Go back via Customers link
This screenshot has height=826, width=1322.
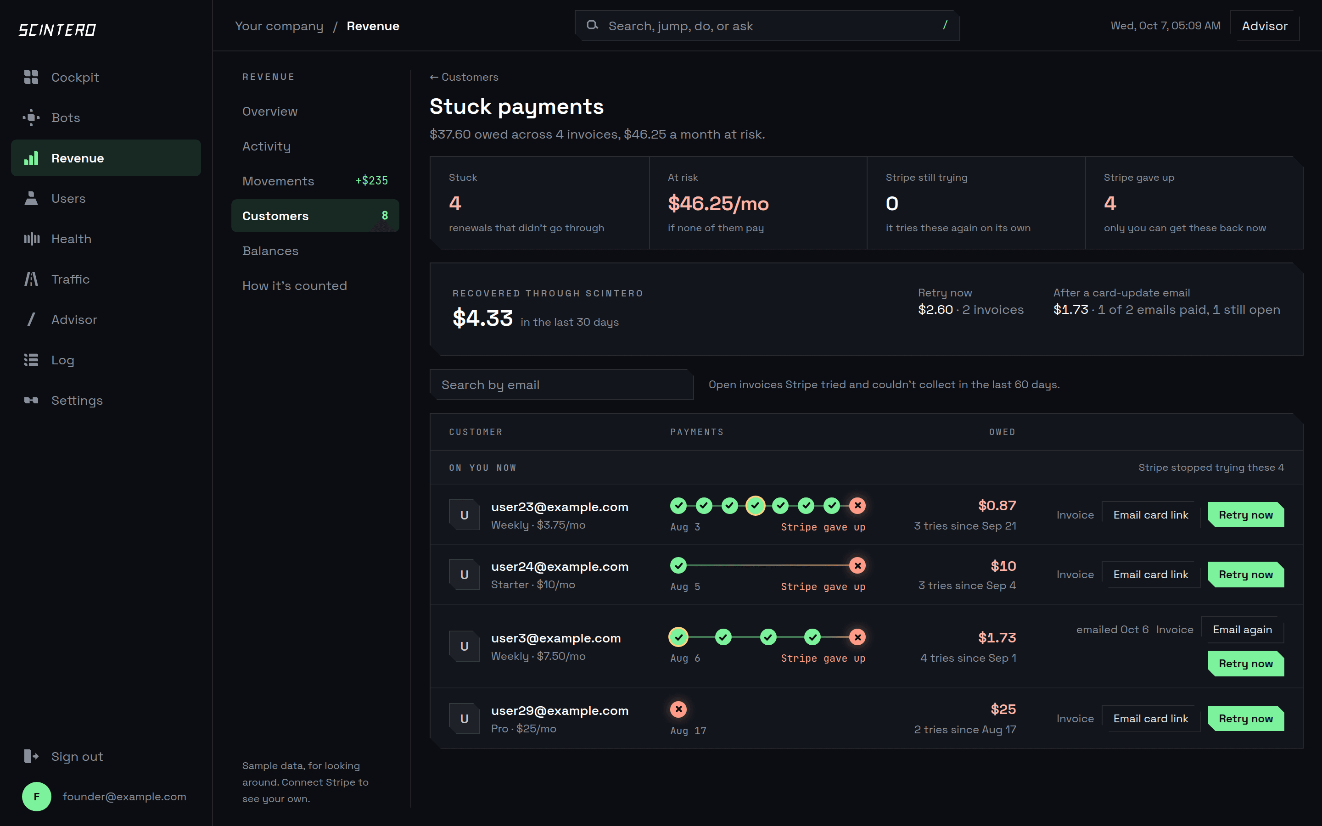pos(464,77)
